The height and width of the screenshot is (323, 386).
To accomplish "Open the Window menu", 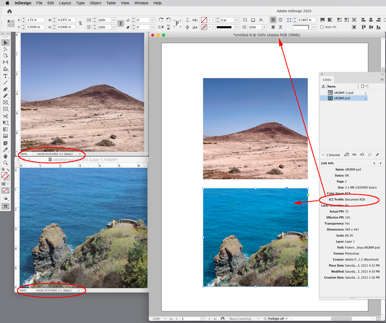I will (x=141, y=3).
